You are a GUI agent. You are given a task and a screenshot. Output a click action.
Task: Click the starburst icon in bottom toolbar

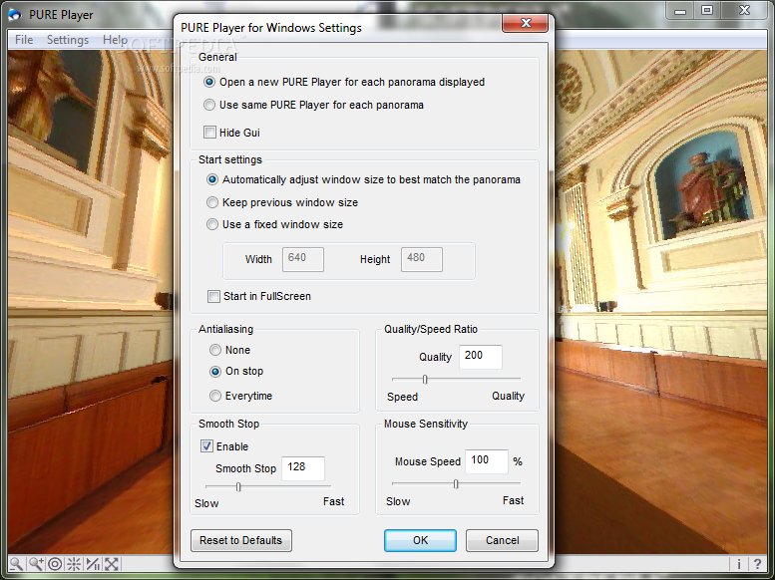click(x=74, y=564)
